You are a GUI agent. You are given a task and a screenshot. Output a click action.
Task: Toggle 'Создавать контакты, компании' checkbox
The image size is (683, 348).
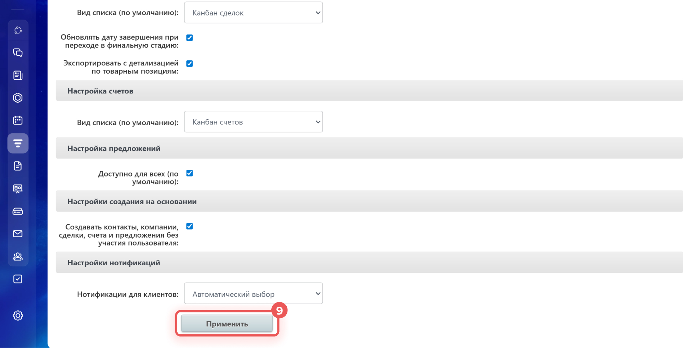click(x=189, y=226)
